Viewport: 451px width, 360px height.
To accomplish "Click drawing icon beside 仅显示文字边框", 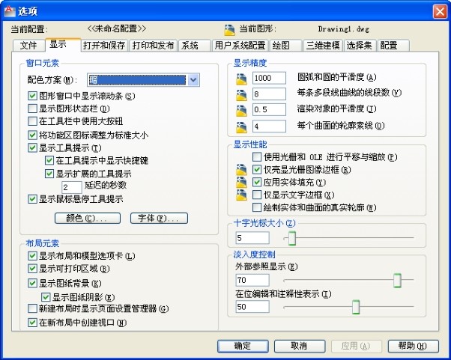I will 241,195.
